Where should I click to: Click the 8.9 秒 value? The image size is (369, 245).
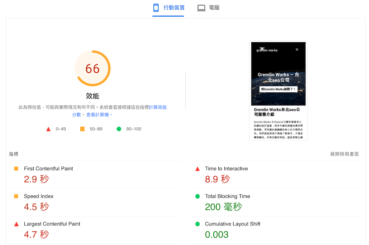[x=217, y=179]
